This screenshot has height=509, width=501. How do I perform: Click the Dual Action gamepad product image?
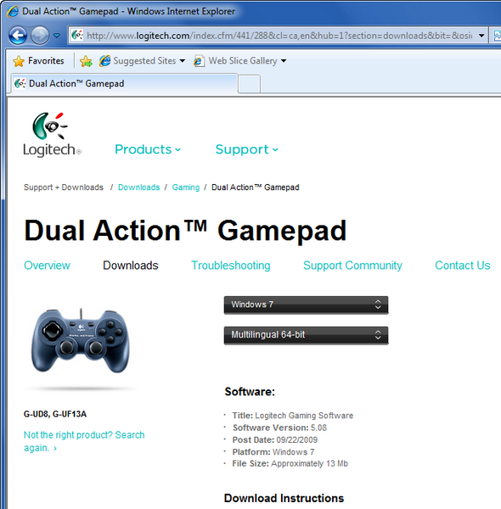point(81,341)
